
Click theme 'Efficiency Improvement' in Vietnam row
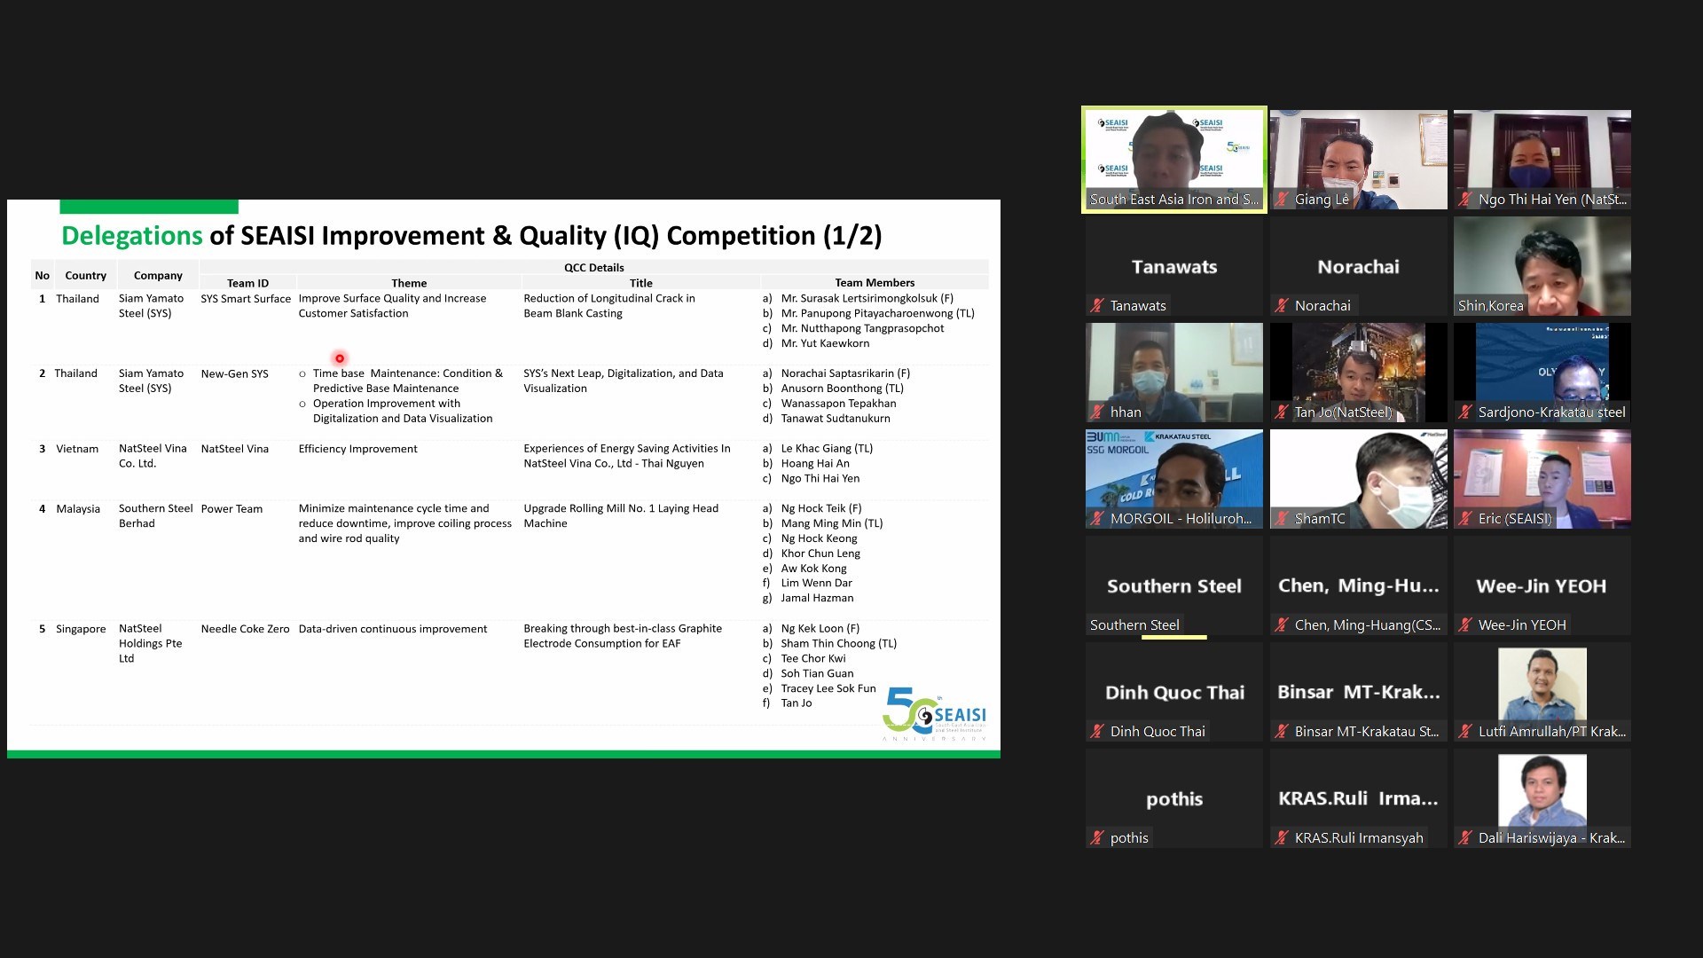358,449
